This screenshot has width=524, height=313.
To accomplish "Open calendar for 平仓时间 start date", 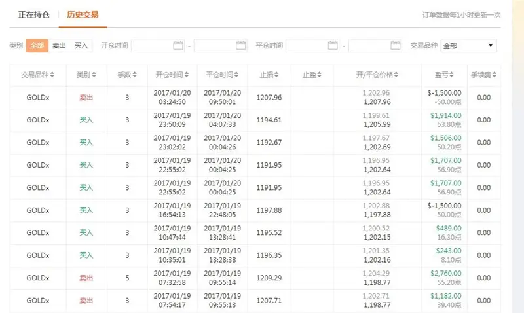I will tap(333, 45).
